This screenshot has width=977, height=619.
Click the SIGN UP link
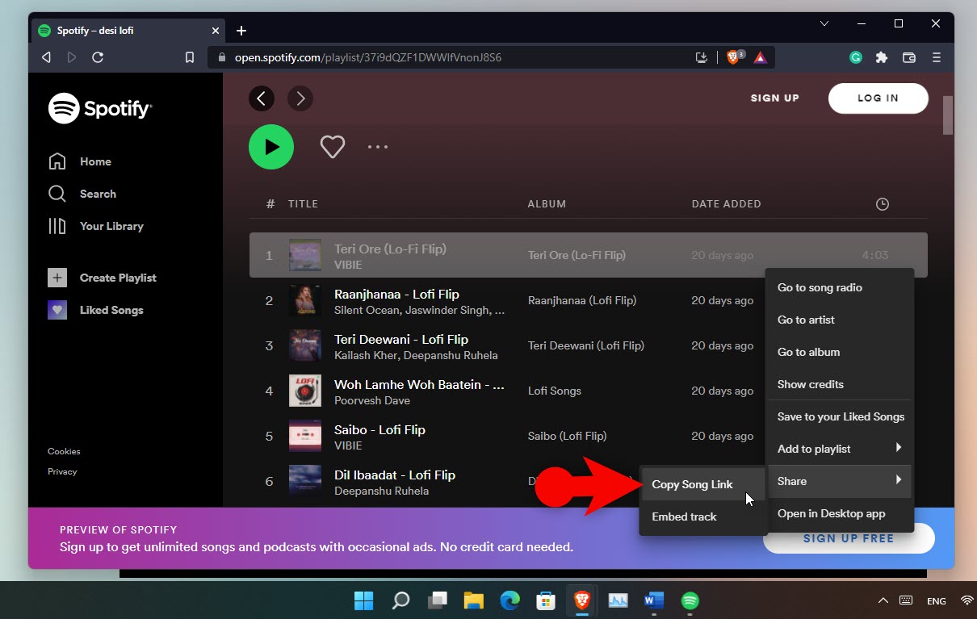point(775,98)
